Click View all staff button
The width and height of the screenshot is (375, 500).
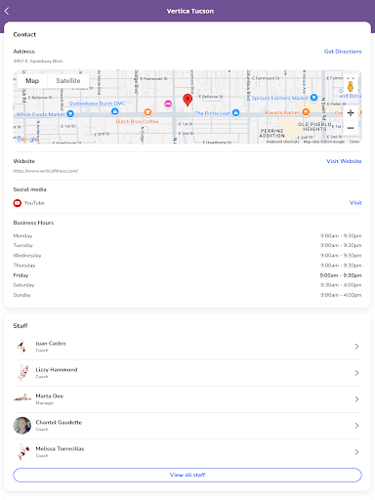pos(187,475)
